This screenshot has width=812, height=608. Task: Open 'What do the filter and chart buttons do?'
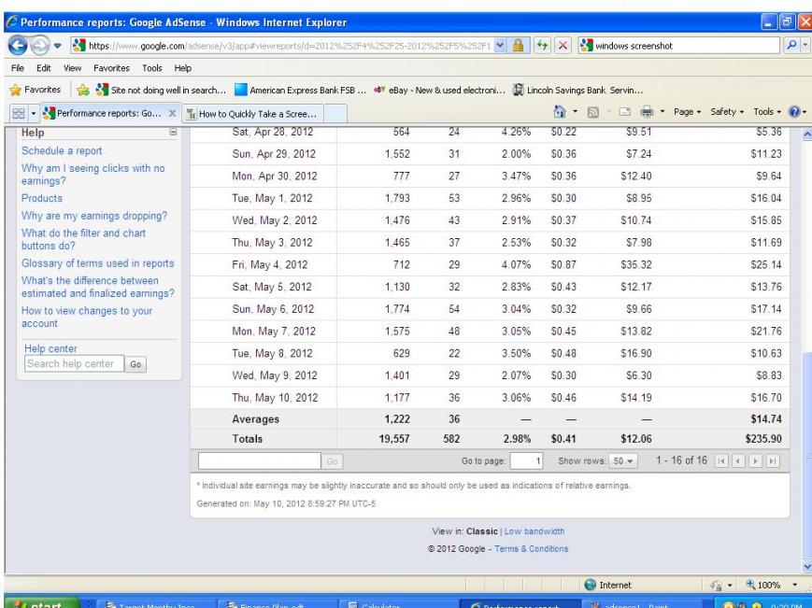[83, 239]
